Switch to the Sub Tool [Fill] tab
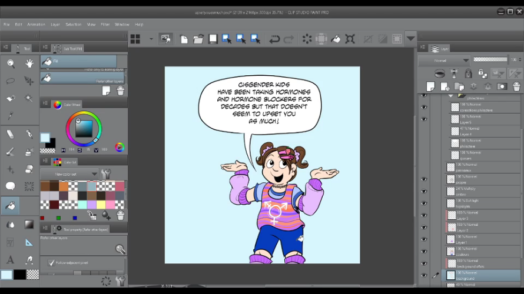This screenshot has width=524, height=294. 68,49
